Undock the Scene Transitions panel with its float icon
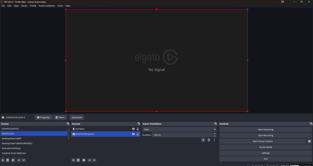Viewport: 313px width, 166px height. click(215, 124)
